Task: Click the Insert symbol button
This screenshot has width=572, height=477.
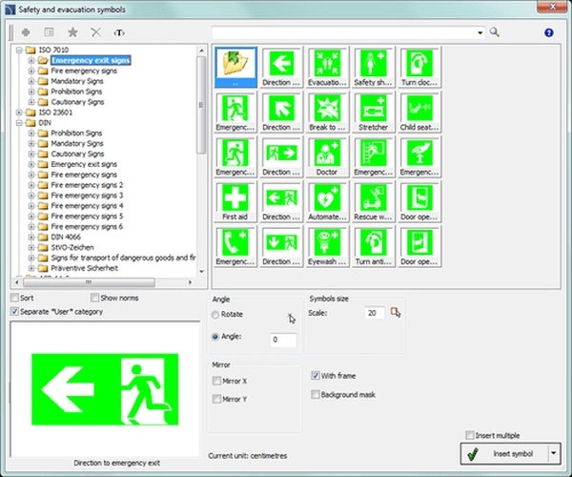Action: [x=503, y=454]
